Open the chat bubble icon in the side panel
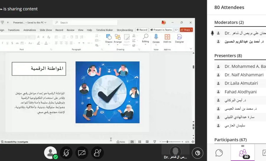The image size is (266, 161). coord(219,153)
